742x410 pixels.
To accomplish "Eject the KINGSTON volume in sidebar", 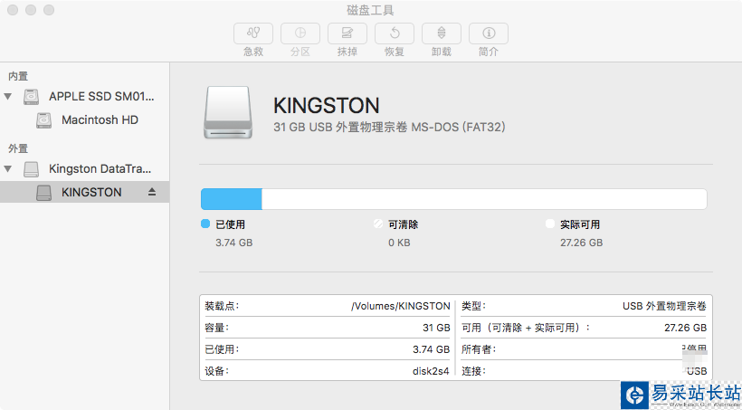I will pyautogui.click(x=152, y=192).
